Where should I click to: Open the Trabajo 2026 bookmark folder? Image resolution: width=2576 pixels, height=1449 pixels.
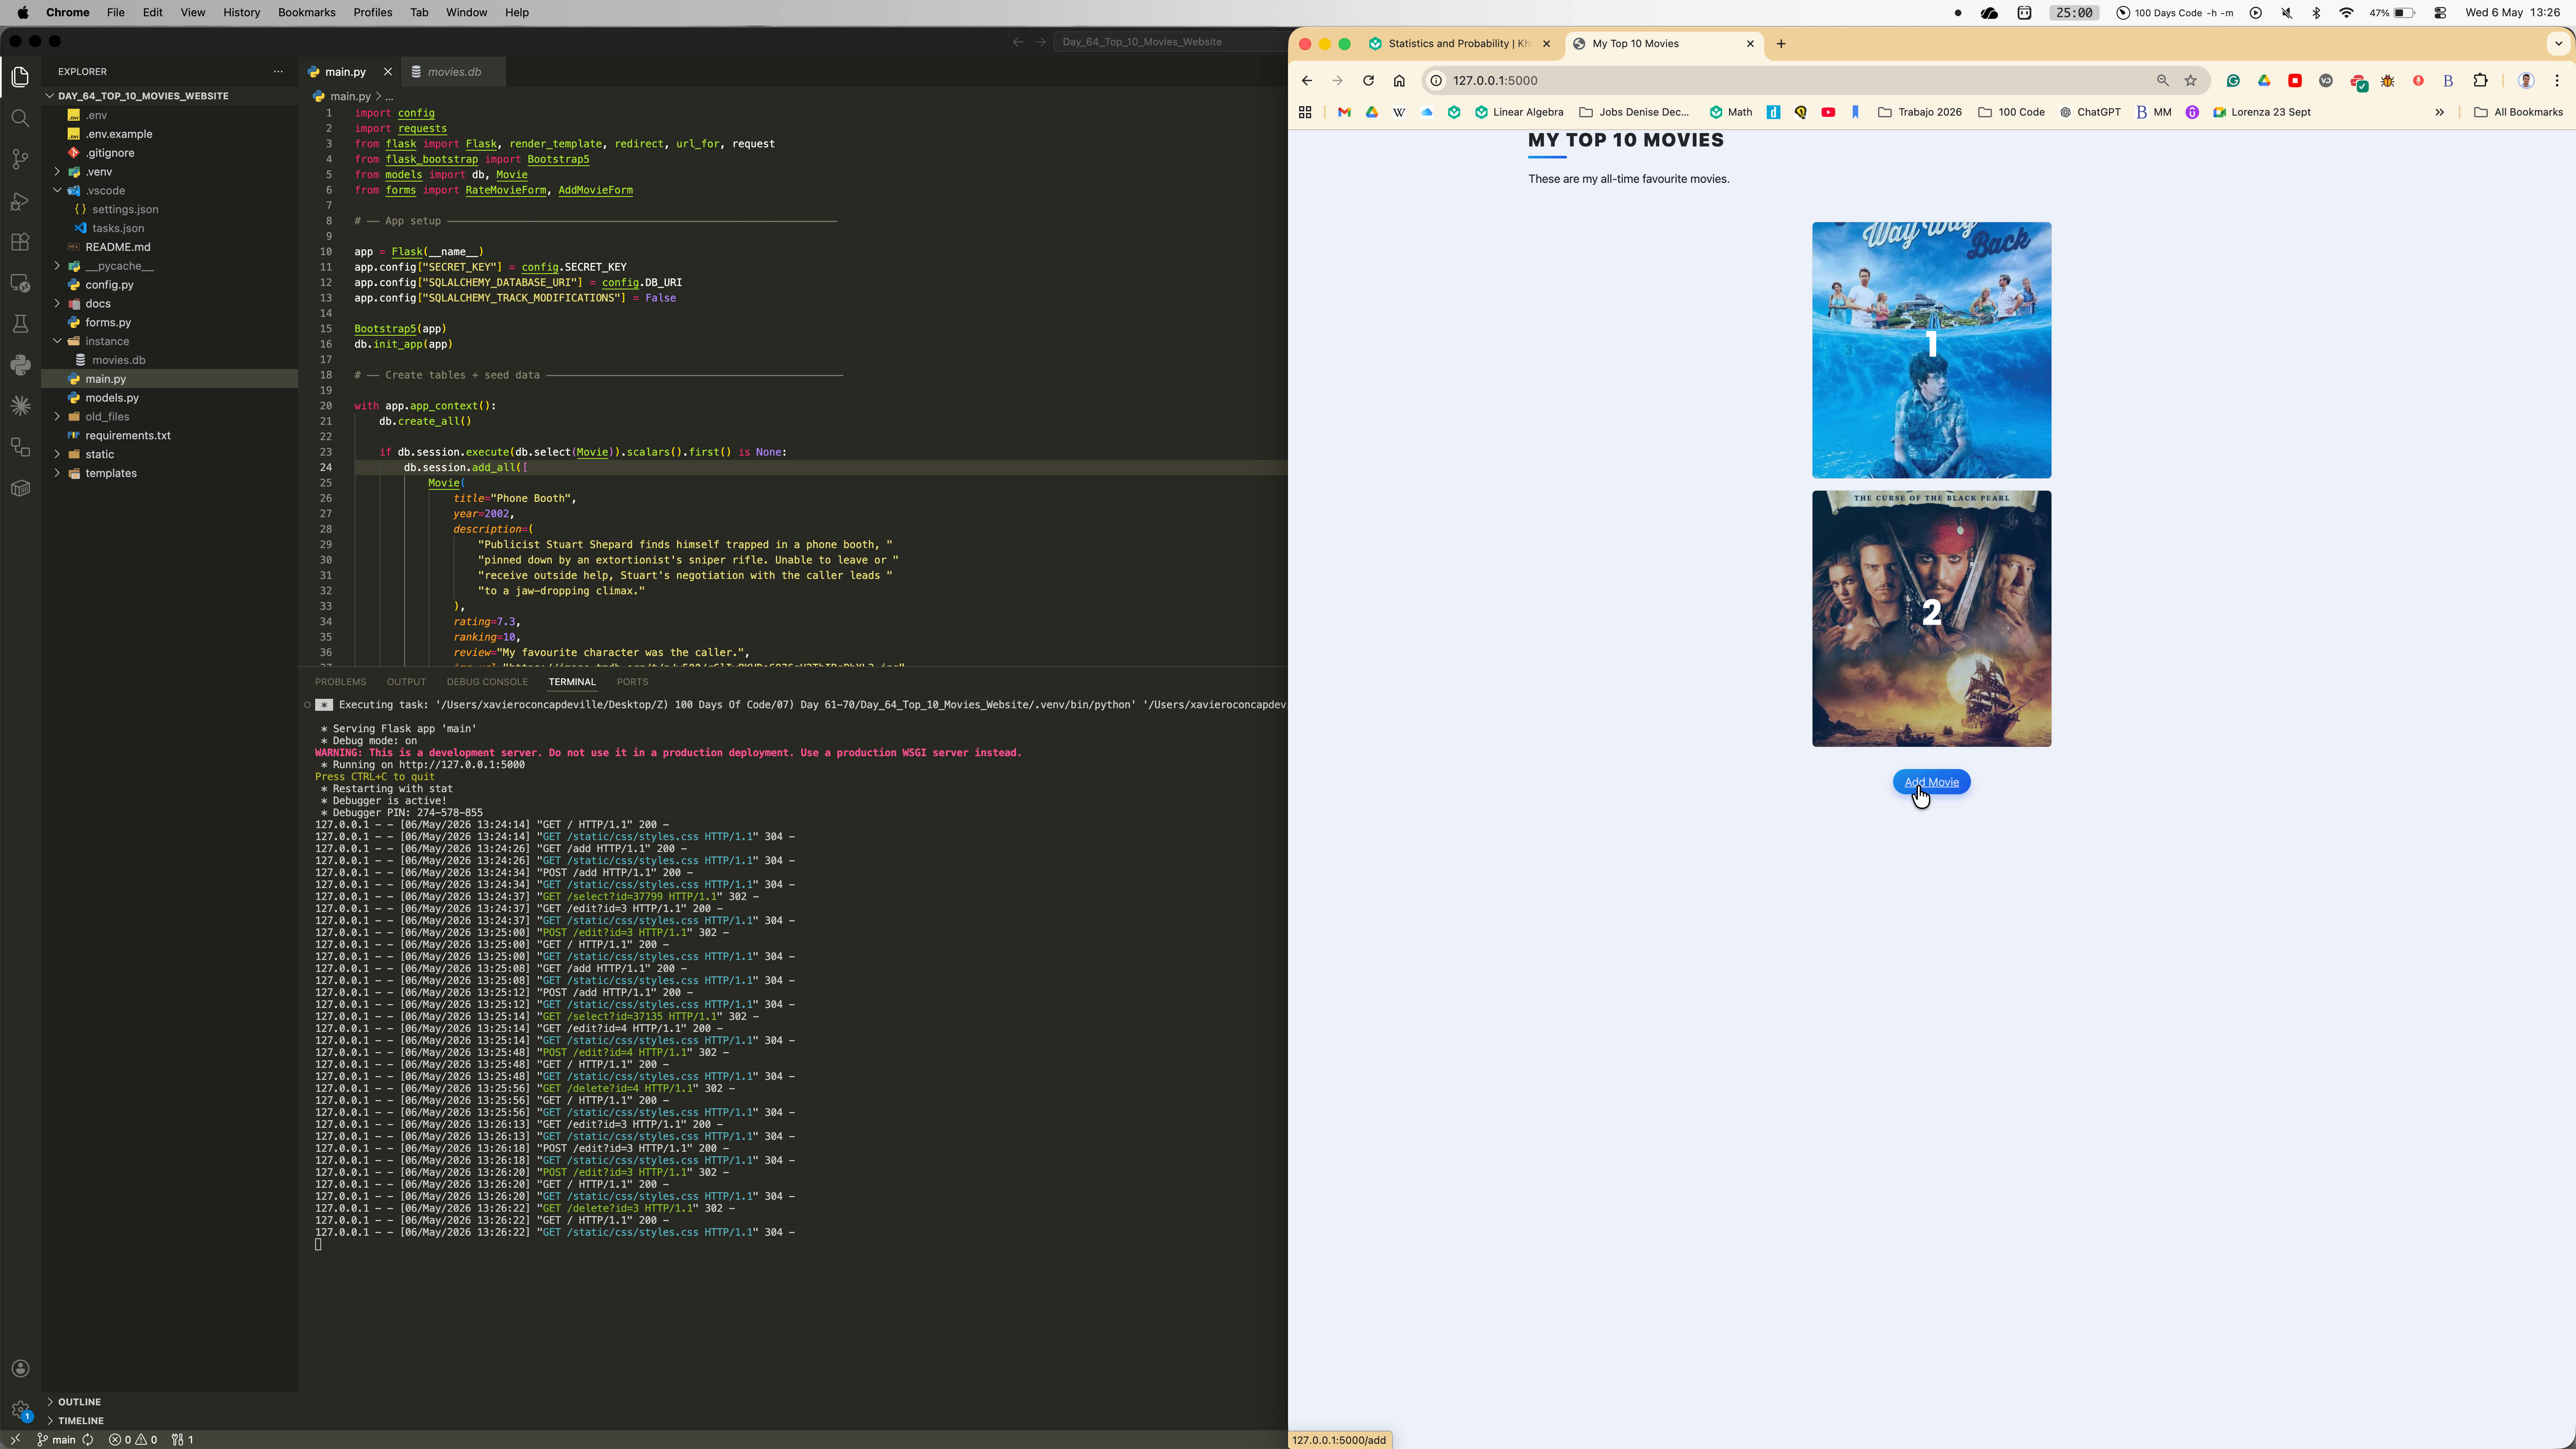1920,113
